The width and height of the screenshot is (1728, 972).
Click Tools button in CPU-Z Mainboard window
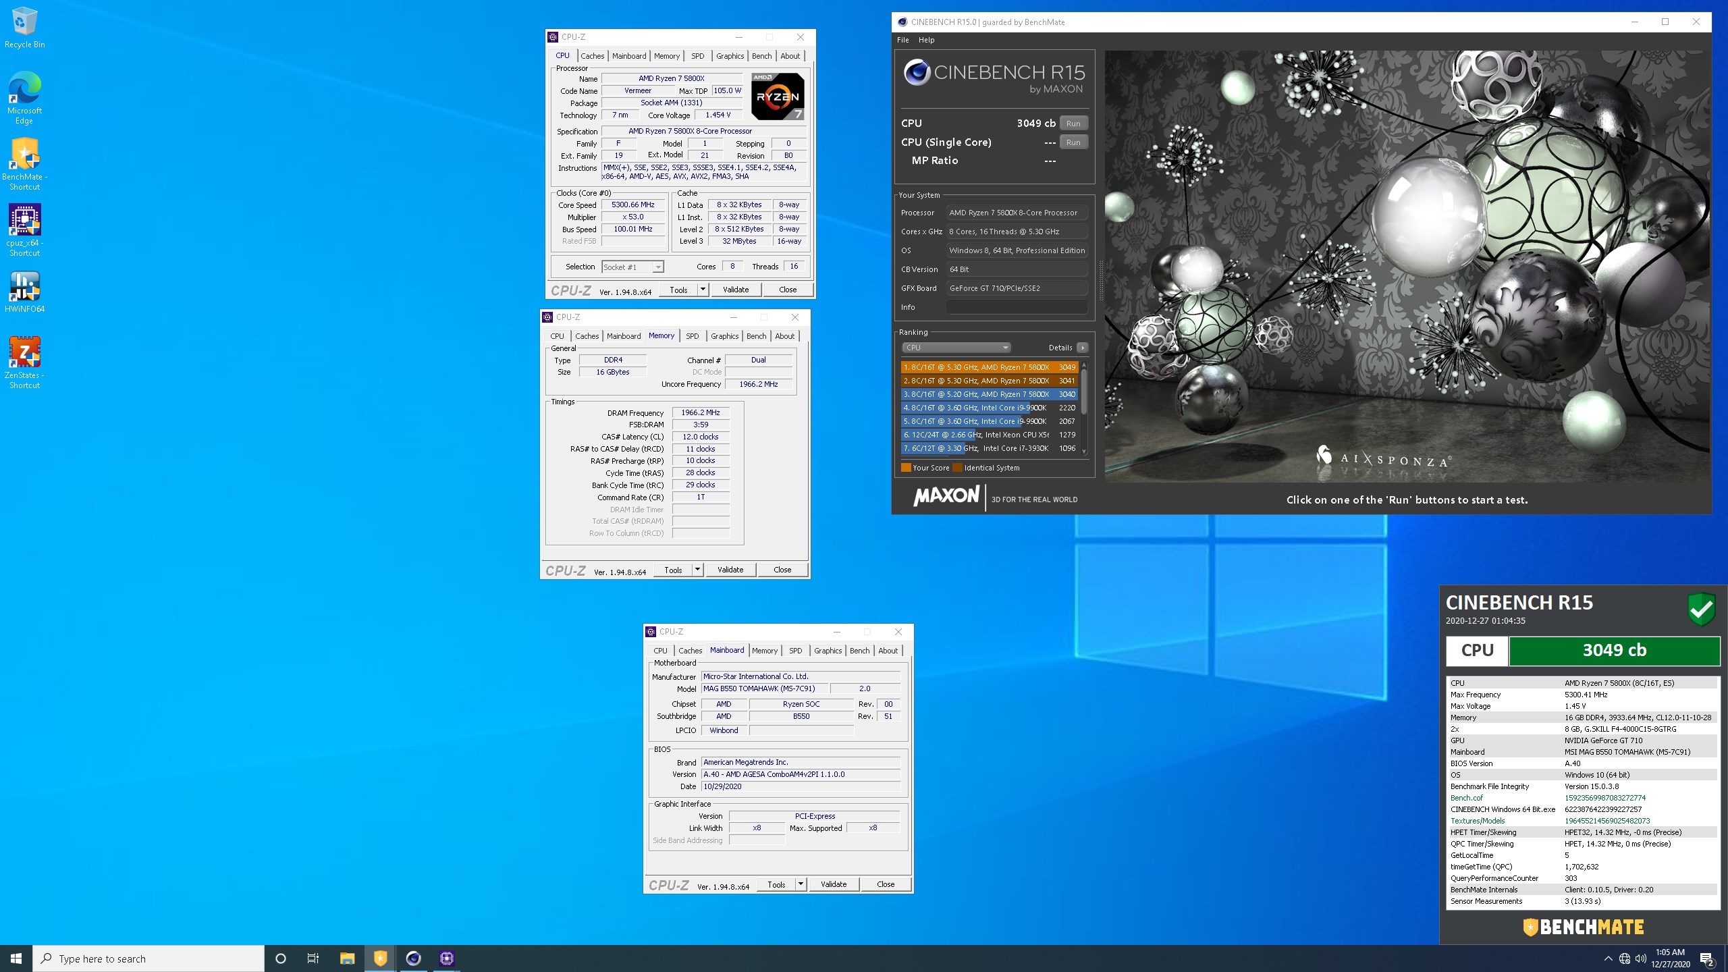point(776,884)
